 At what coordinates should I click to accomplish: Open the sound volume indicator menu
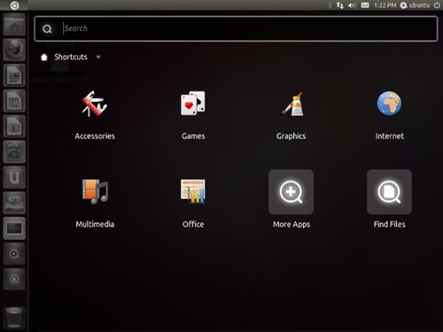pos(352,5)
